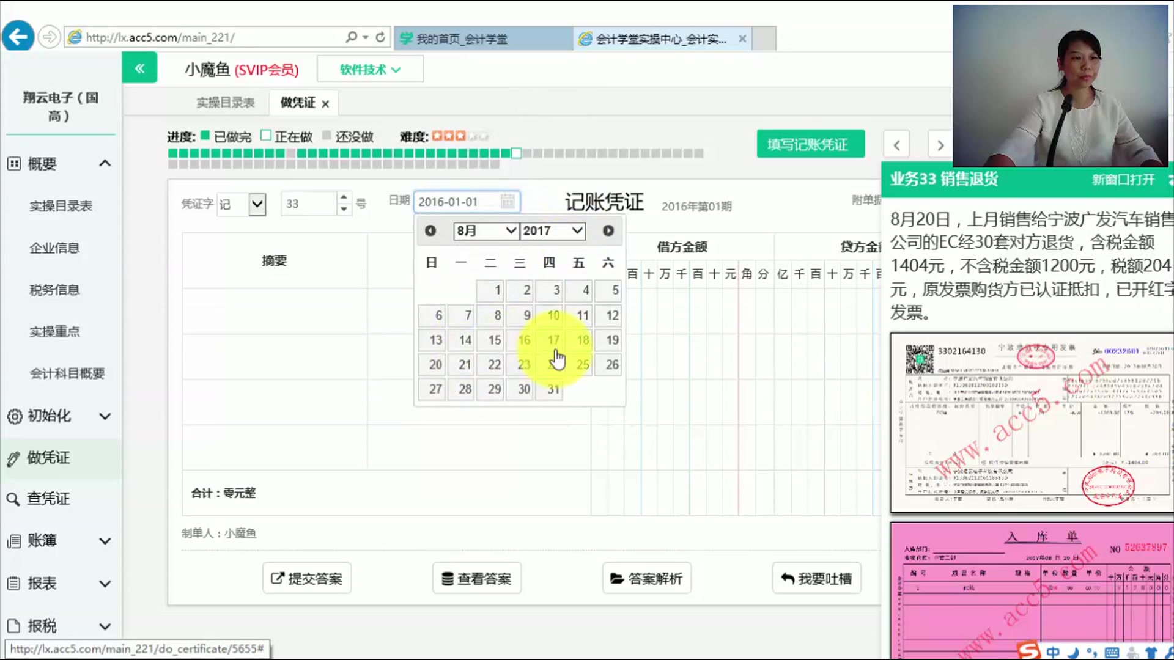Click the 提交答案 button
Image resolution: width=1174 pixels, height=660 pixels.
tap(307, 578)
